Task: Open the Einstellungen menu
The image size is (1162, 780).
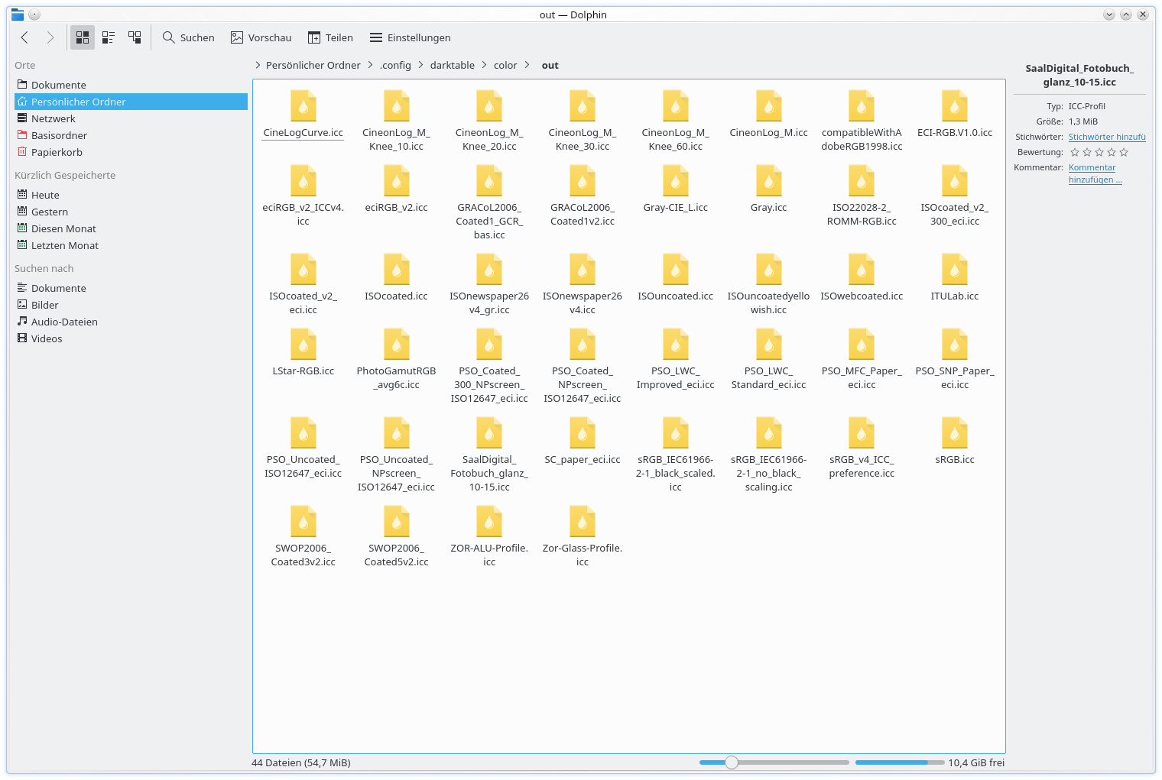Action: pos(410,37)
